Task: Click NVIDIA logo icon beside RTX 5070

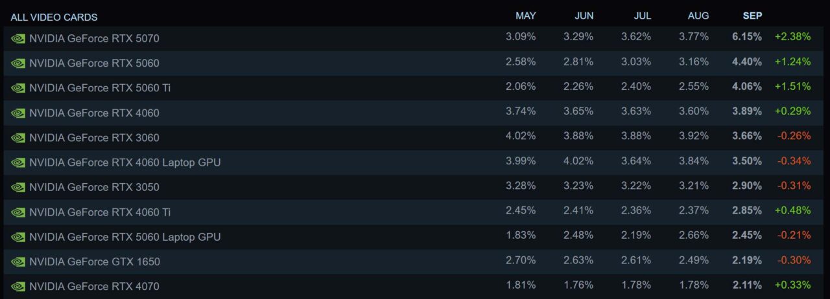Action: pos(18,39)
